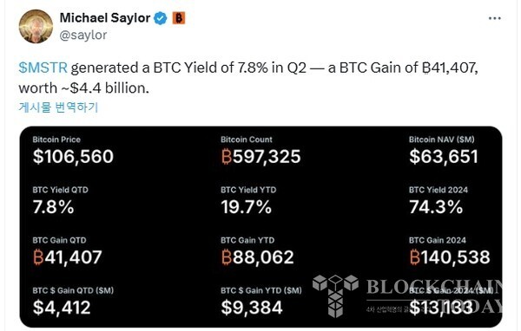Viewport: 521px width, 331px height.
Task: Click the Blockchain Today cube logo watermark
Action: pos(335,295)
